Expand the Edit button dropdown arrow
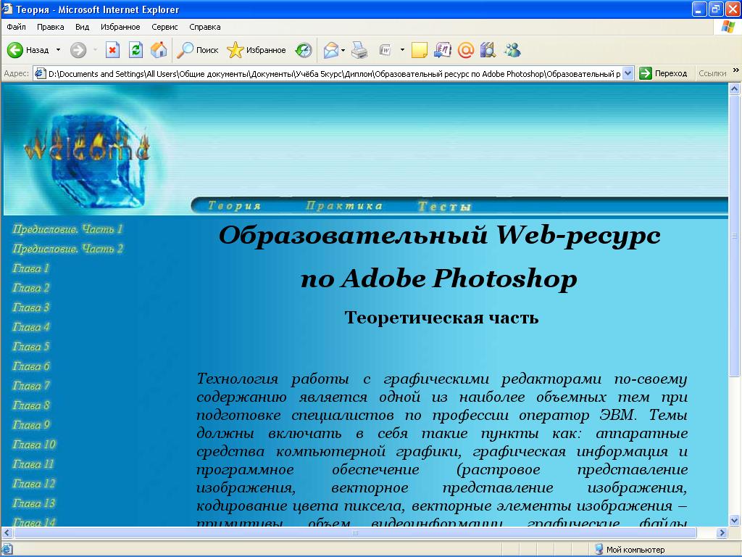 (x=402, y=50)
